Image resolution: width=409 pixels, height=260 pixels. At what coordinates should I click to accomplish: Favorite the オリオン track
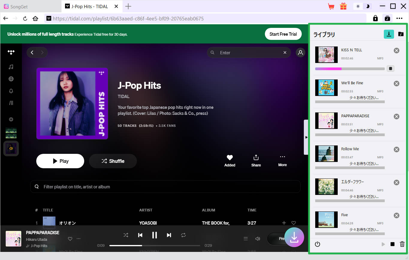coord(294,223)
